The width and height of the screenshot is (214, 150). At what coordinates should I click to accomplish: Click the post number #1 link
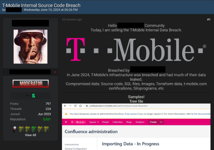[209, 20]
